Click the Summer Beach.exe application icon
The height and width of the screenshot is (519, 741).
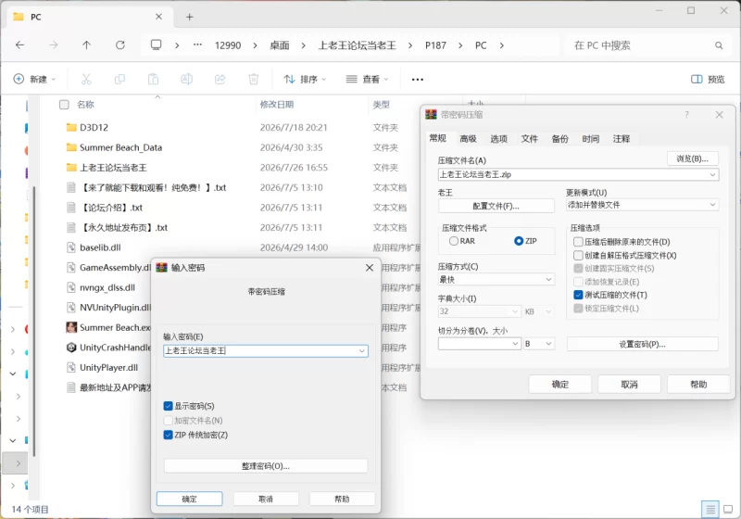[x=71, y=327]
